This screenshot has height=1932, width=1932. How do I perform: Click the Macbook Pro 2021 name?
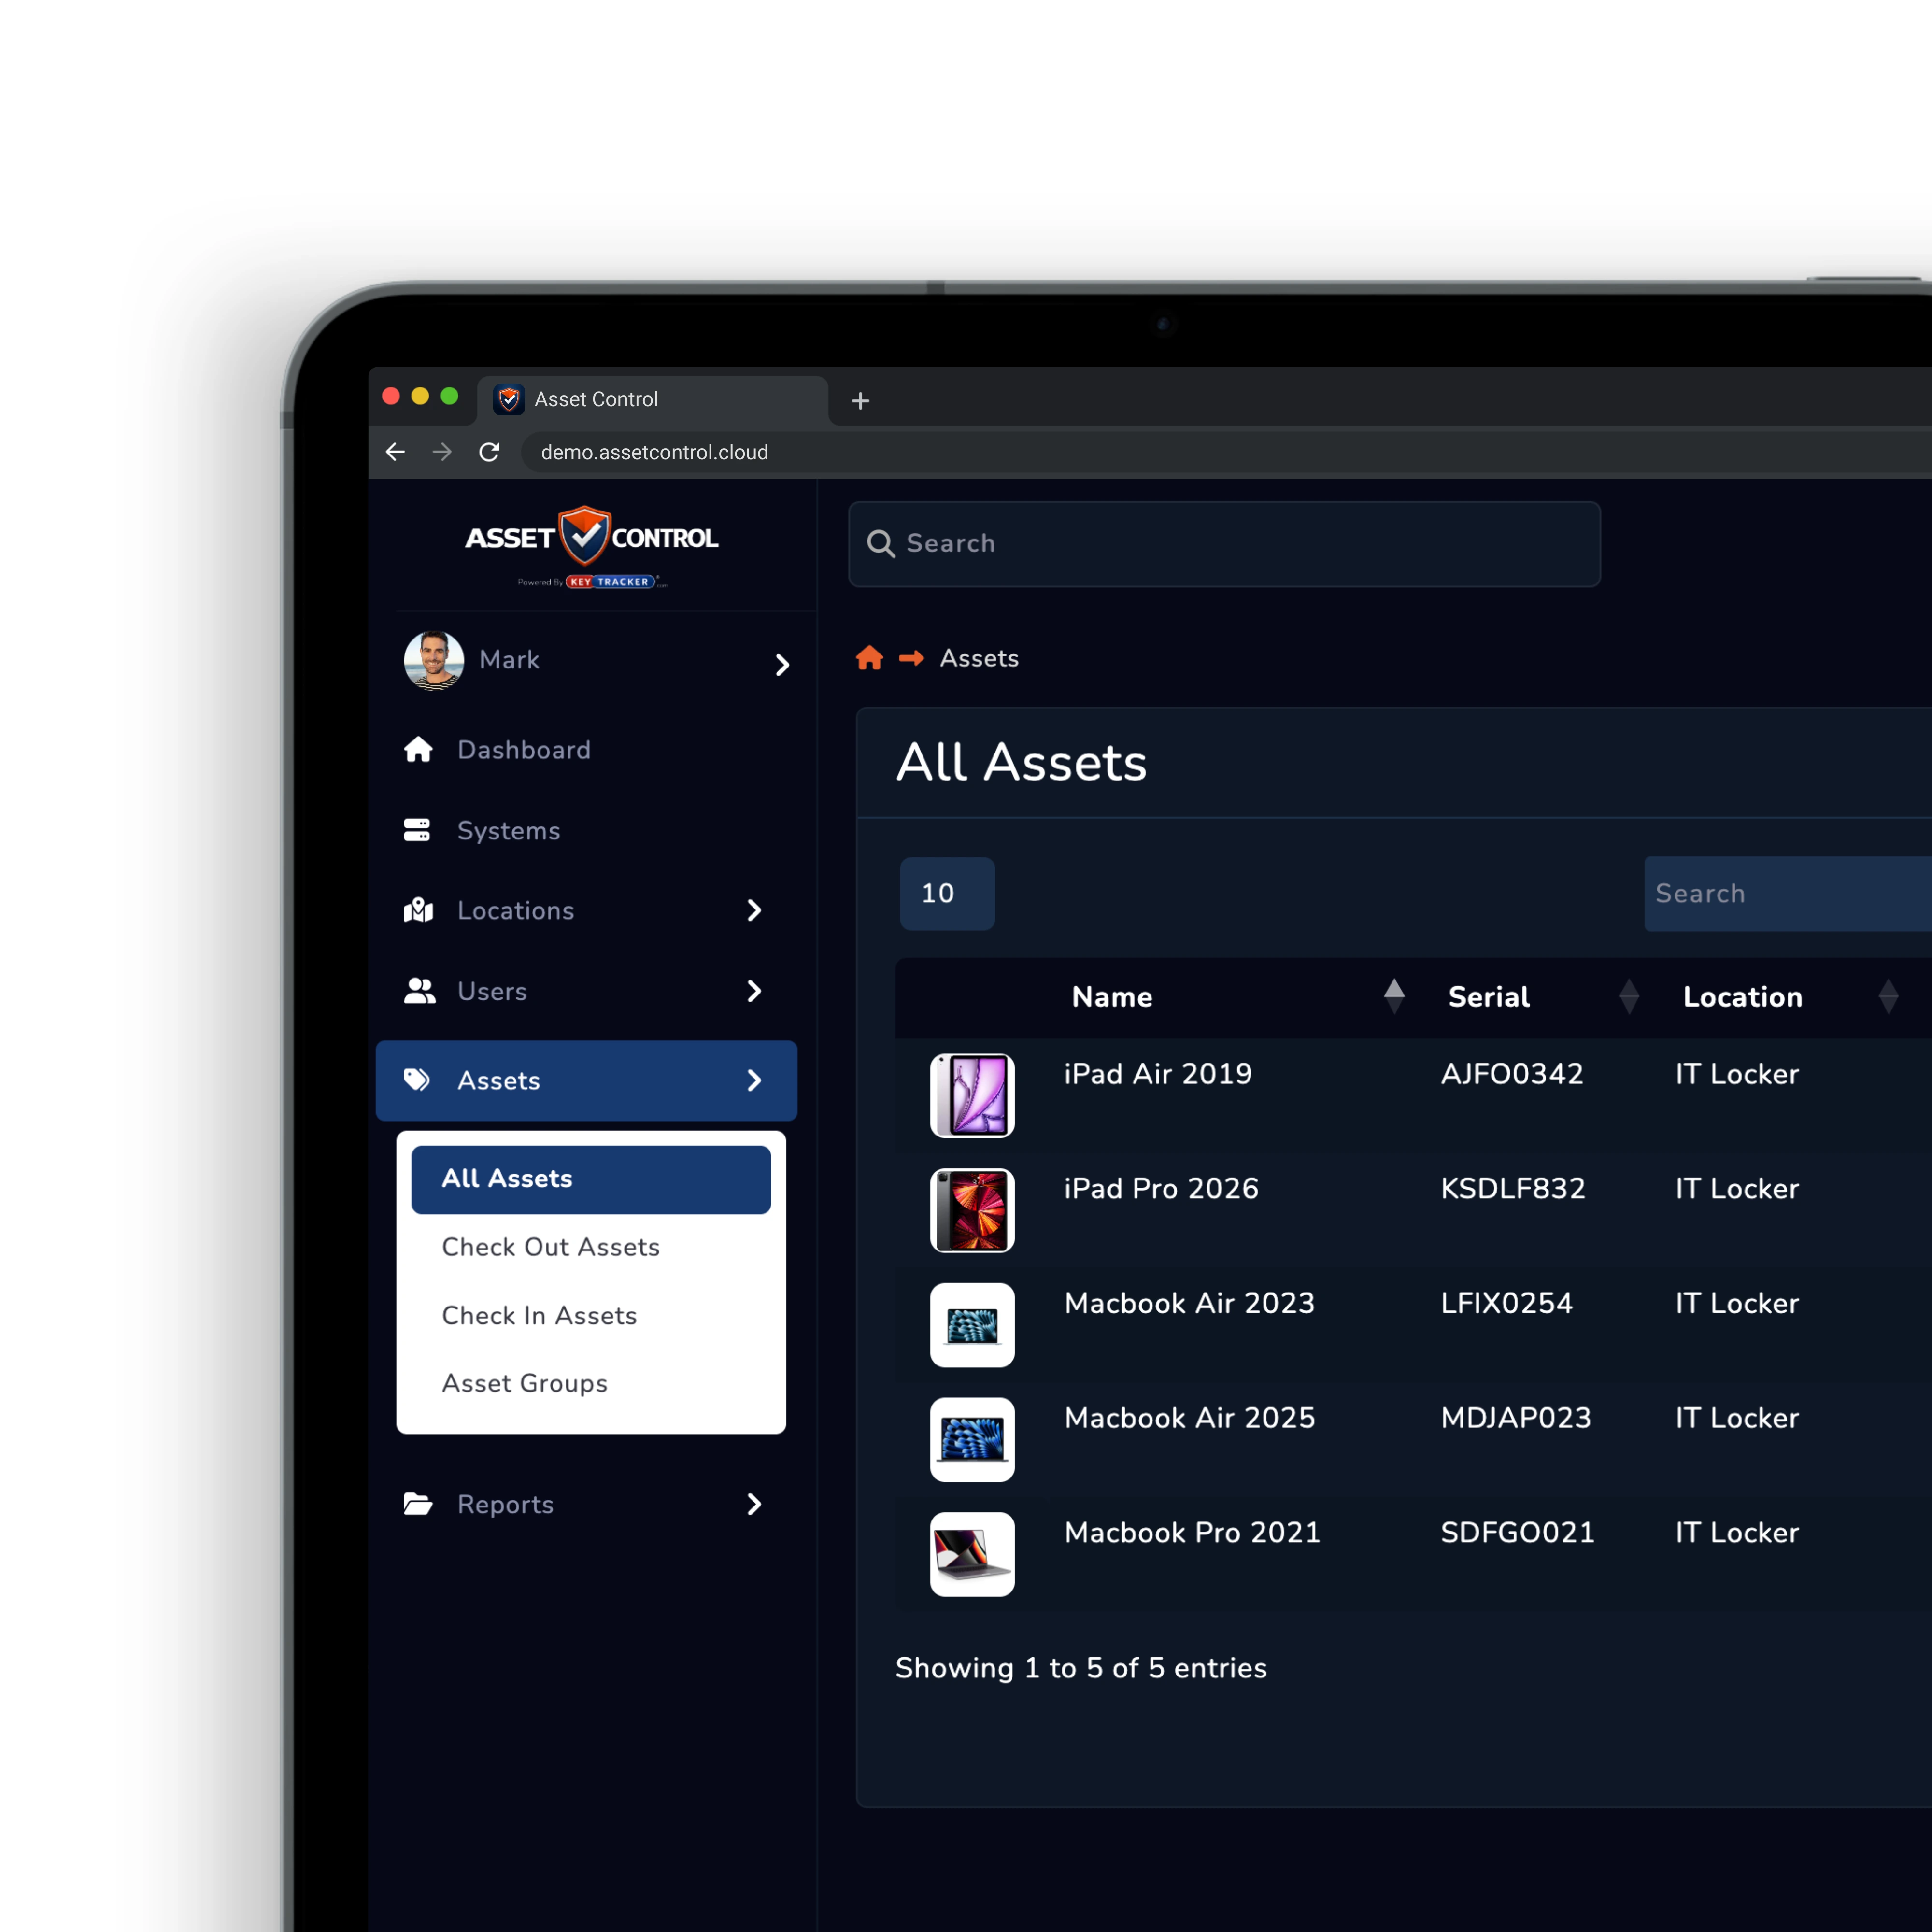point(1192,1532)
